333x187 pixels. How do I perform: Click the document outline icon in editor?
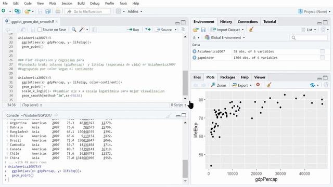[x=183, y=30]
